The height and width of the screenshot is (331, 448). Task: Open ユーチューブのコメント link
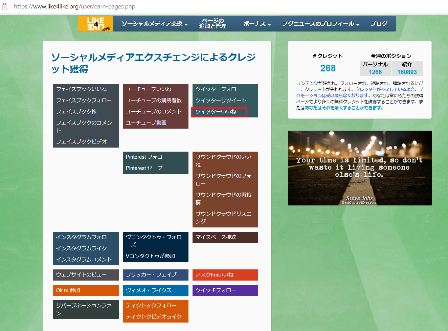tap(154, 111)
